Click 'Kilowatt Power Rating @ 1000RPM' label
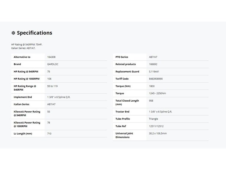226x170 pixels. coord(27,124)
